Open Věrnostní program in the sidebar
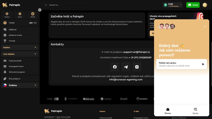212x119 pixels. tap(20, 72)
